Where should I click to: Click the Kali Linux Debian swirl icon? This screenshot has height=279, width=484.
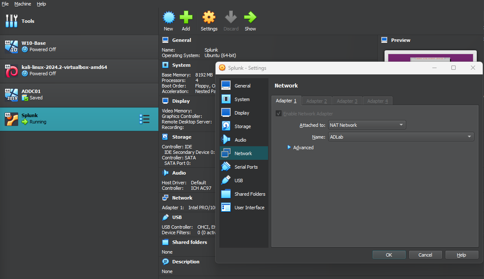[11, 71]
